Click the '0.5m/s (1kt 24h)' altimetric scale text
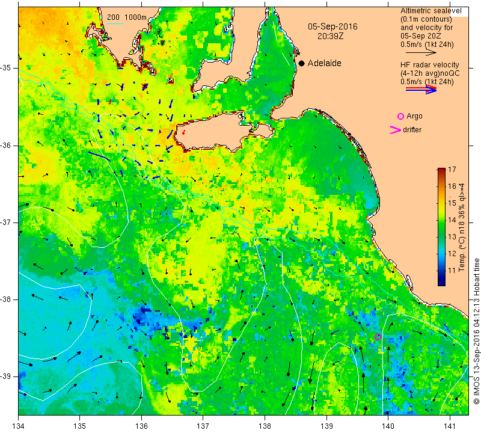This screenshot has height=433, width=481. 427,45
